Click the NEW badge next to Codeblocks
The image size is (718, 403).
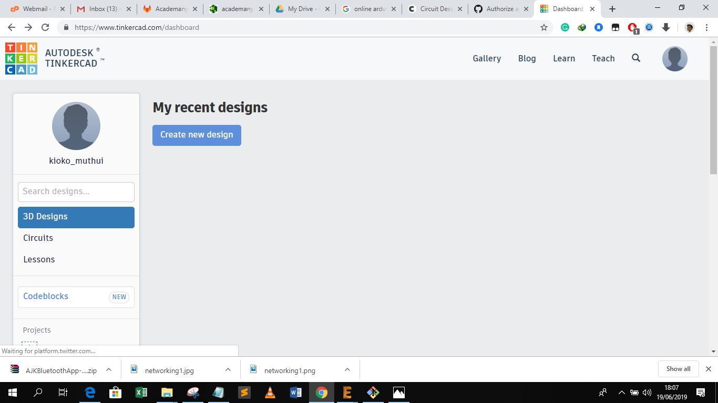click(119, 297)
